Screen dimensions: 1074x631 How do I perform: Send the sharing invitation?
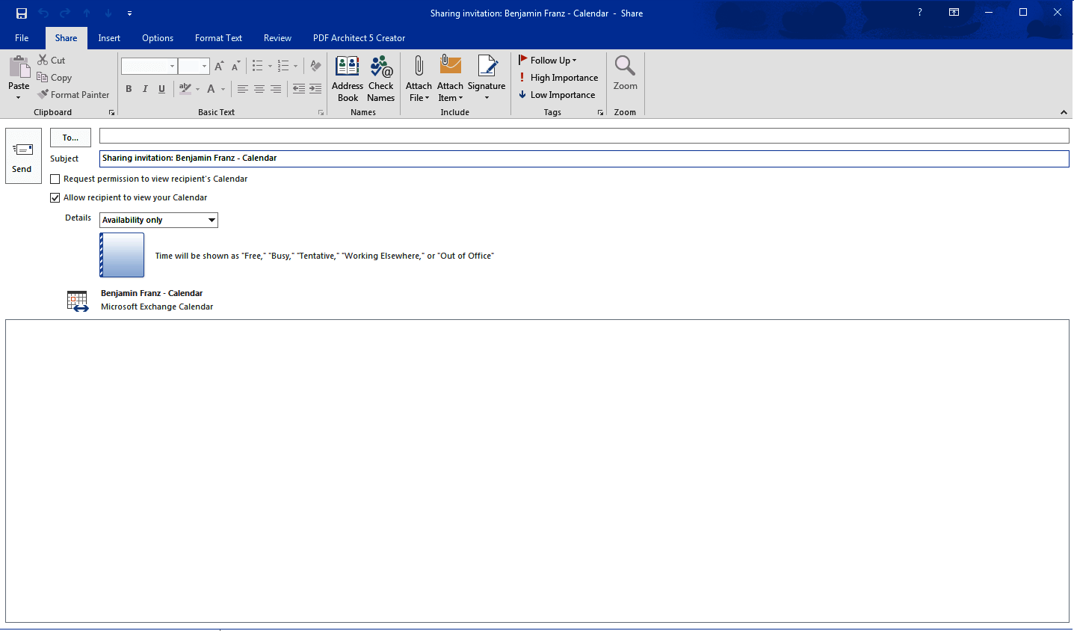click(23, 156)
